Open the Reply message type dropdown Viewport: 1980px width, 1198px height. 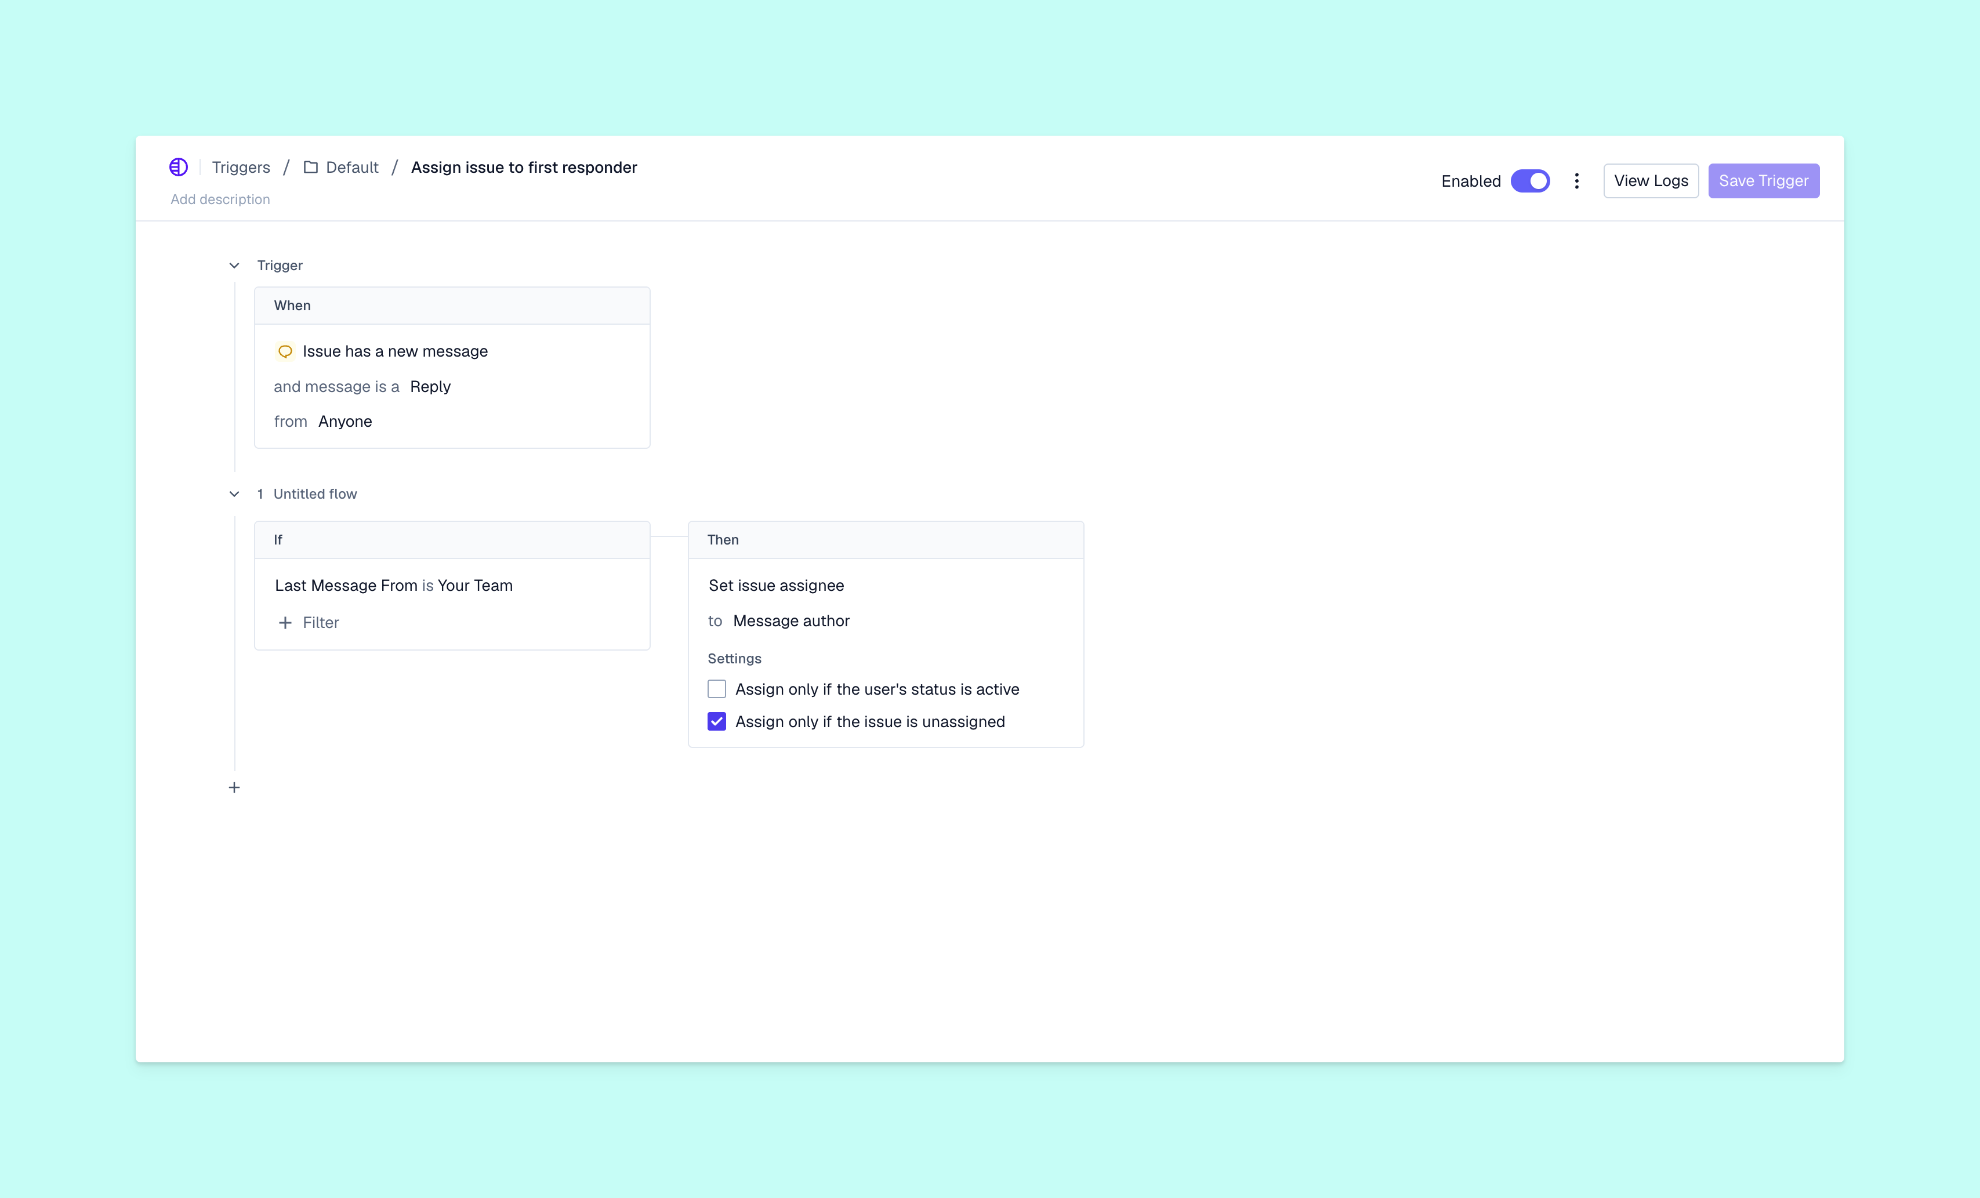pos(430,386)
